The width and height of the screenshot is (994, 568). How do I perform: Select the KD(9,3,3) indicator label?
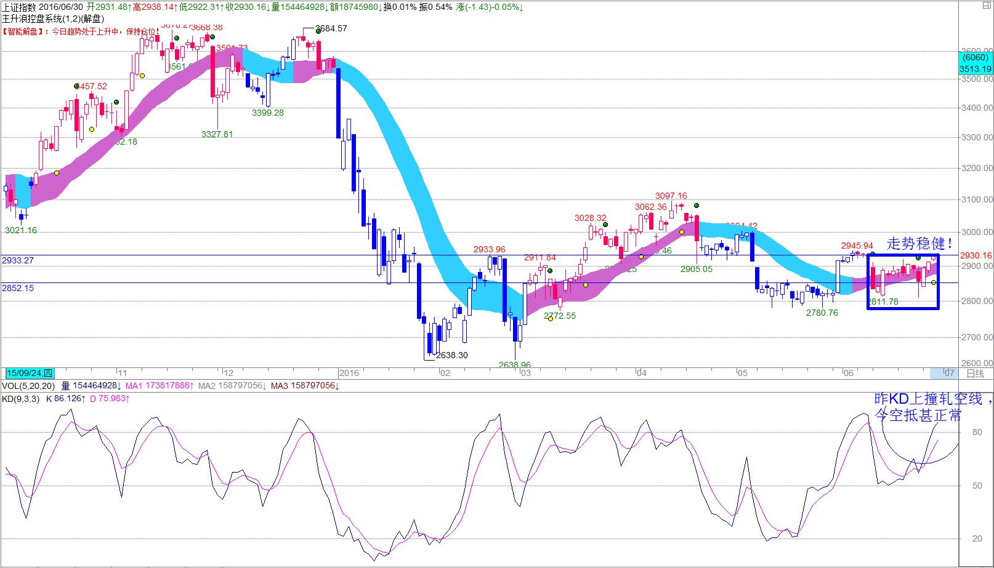pyautogui.click(x=20, y=399)
